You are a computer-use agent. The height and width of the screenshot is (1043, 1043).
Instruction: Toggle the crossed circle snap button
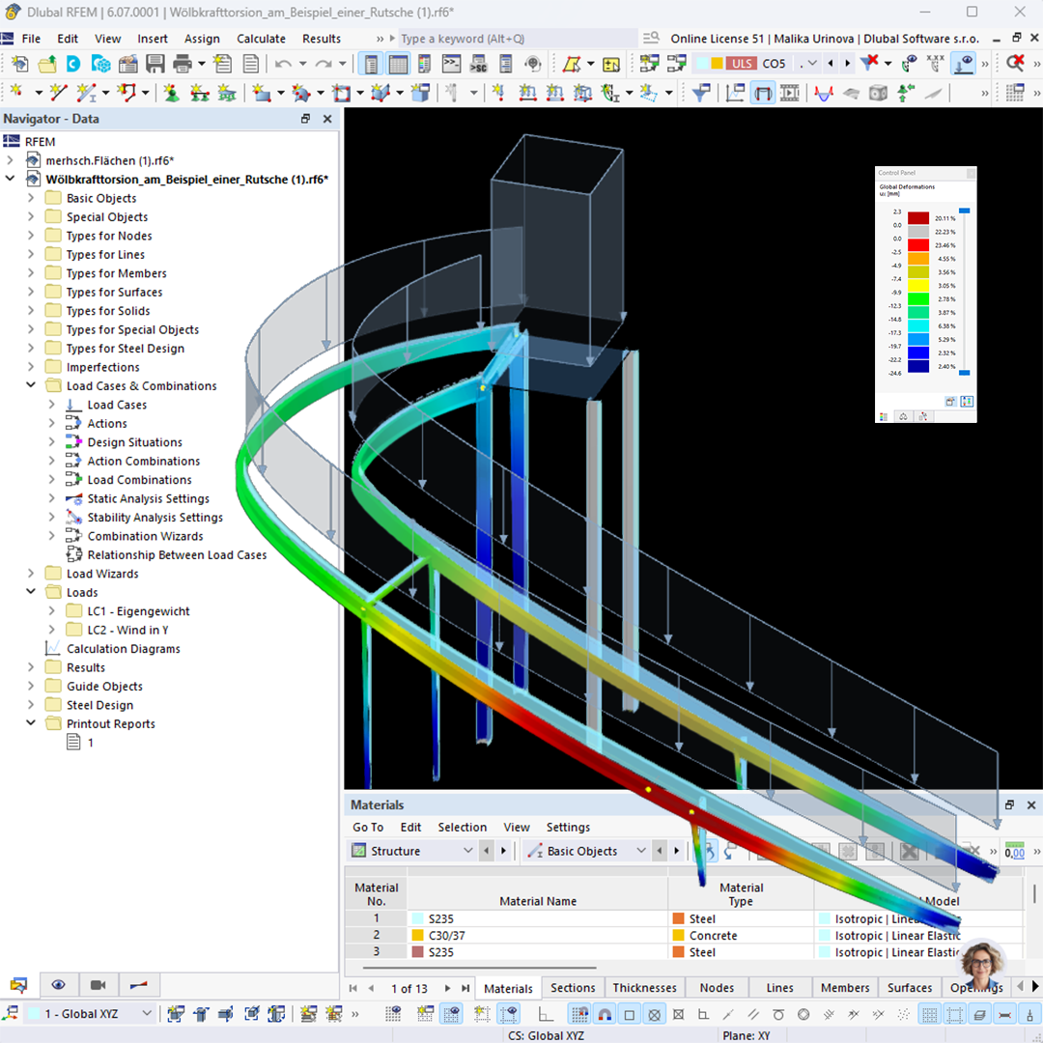[655, 1014]
